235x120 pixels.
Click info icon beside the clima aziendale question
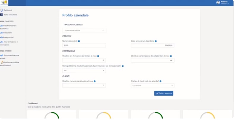123,66
